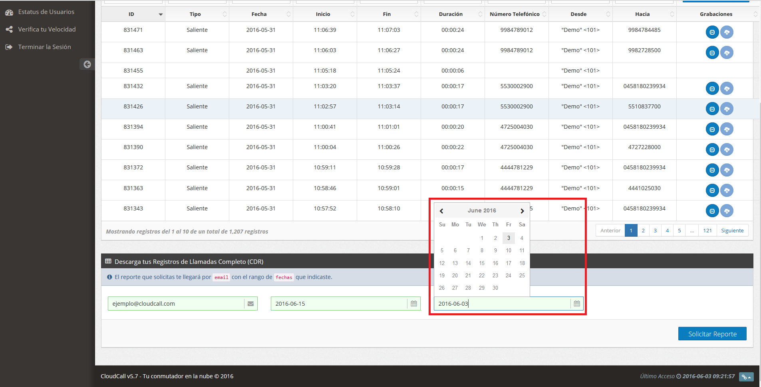The height and width of the screenshot is (387, 761).
Task: Play recording for call 831363
Action: (x=712, y=191)
